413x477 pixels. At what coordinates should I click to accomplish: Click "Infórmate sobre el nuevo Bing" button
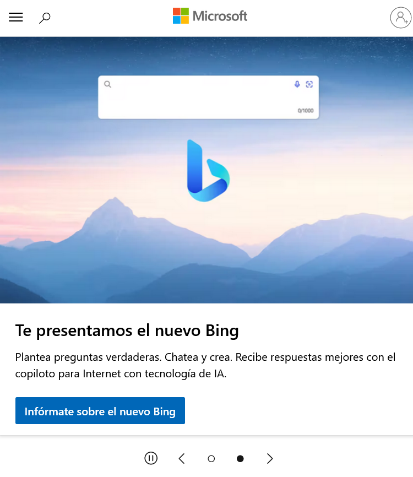tap(100, 410)
